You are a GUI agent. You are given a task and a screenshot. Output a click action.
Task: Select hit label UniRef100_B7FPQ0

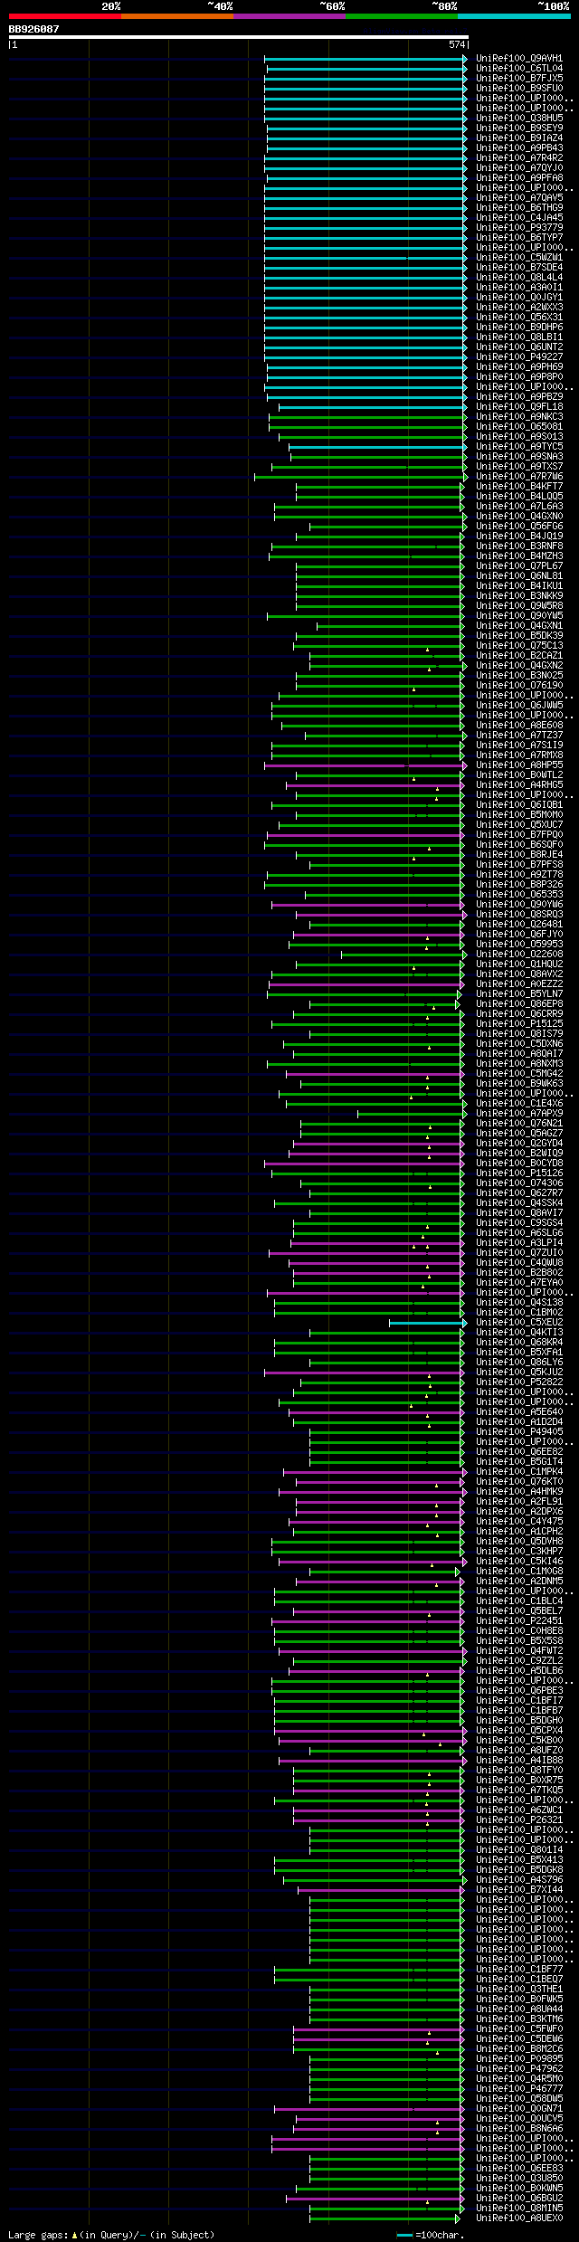(x=519, y=834)
